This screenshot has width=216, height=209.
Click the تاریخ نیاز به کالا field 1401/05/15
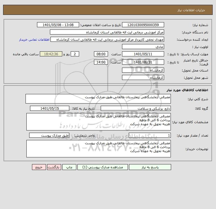(x=50, y=108)
